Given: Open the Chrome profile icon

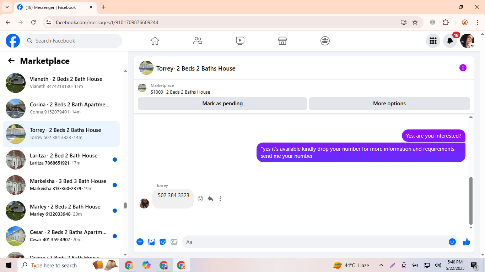Looking at the screenshot, I should pos(464,22).
